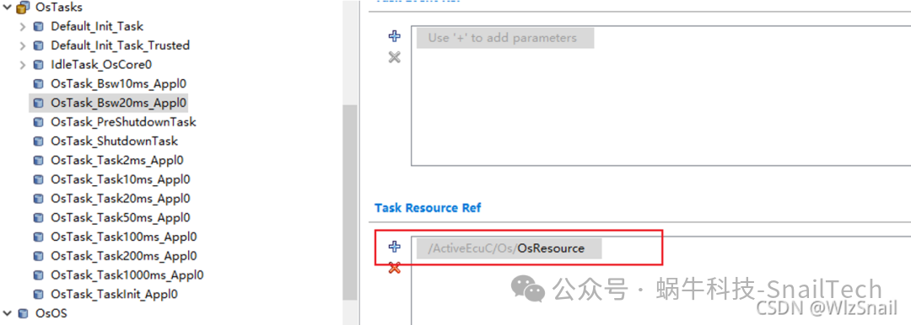The image size is (911, 325).
Task: Click the blue plus icon in the upper parameter list
Action: 395,36
